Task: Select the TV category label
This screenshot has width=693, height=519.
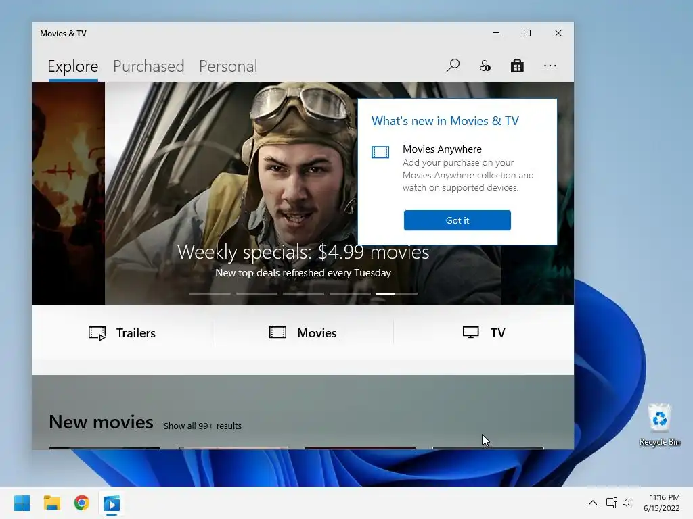Action: (497, 332)
